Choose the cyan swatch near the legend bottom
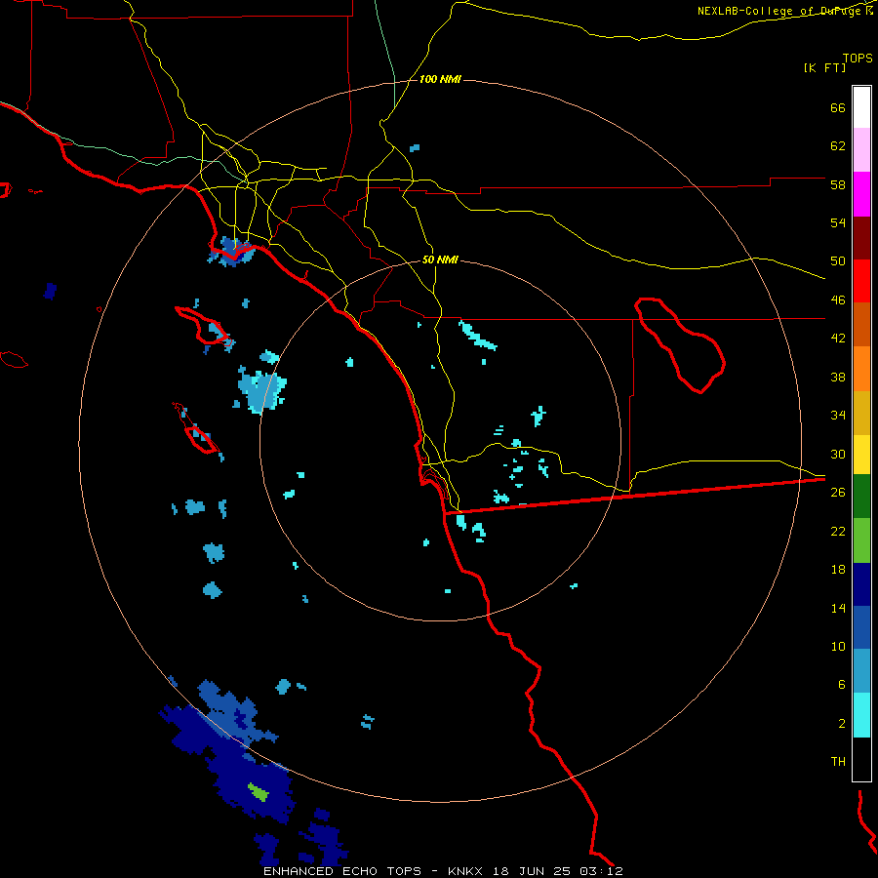The image size is (878, 878). tap(861, 715)
